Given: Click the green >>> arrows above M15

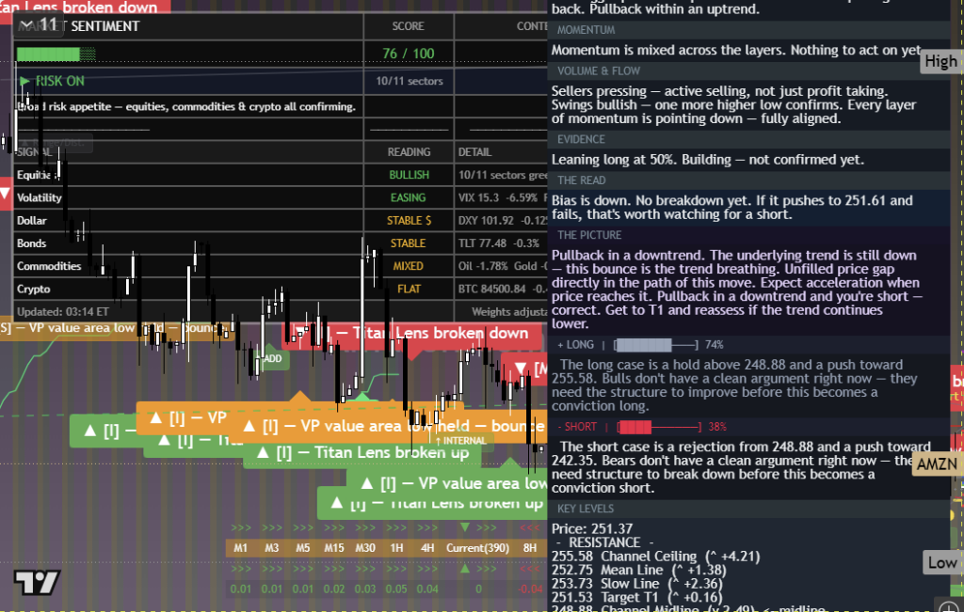Looking at the screenshot, I should point(334,527).
